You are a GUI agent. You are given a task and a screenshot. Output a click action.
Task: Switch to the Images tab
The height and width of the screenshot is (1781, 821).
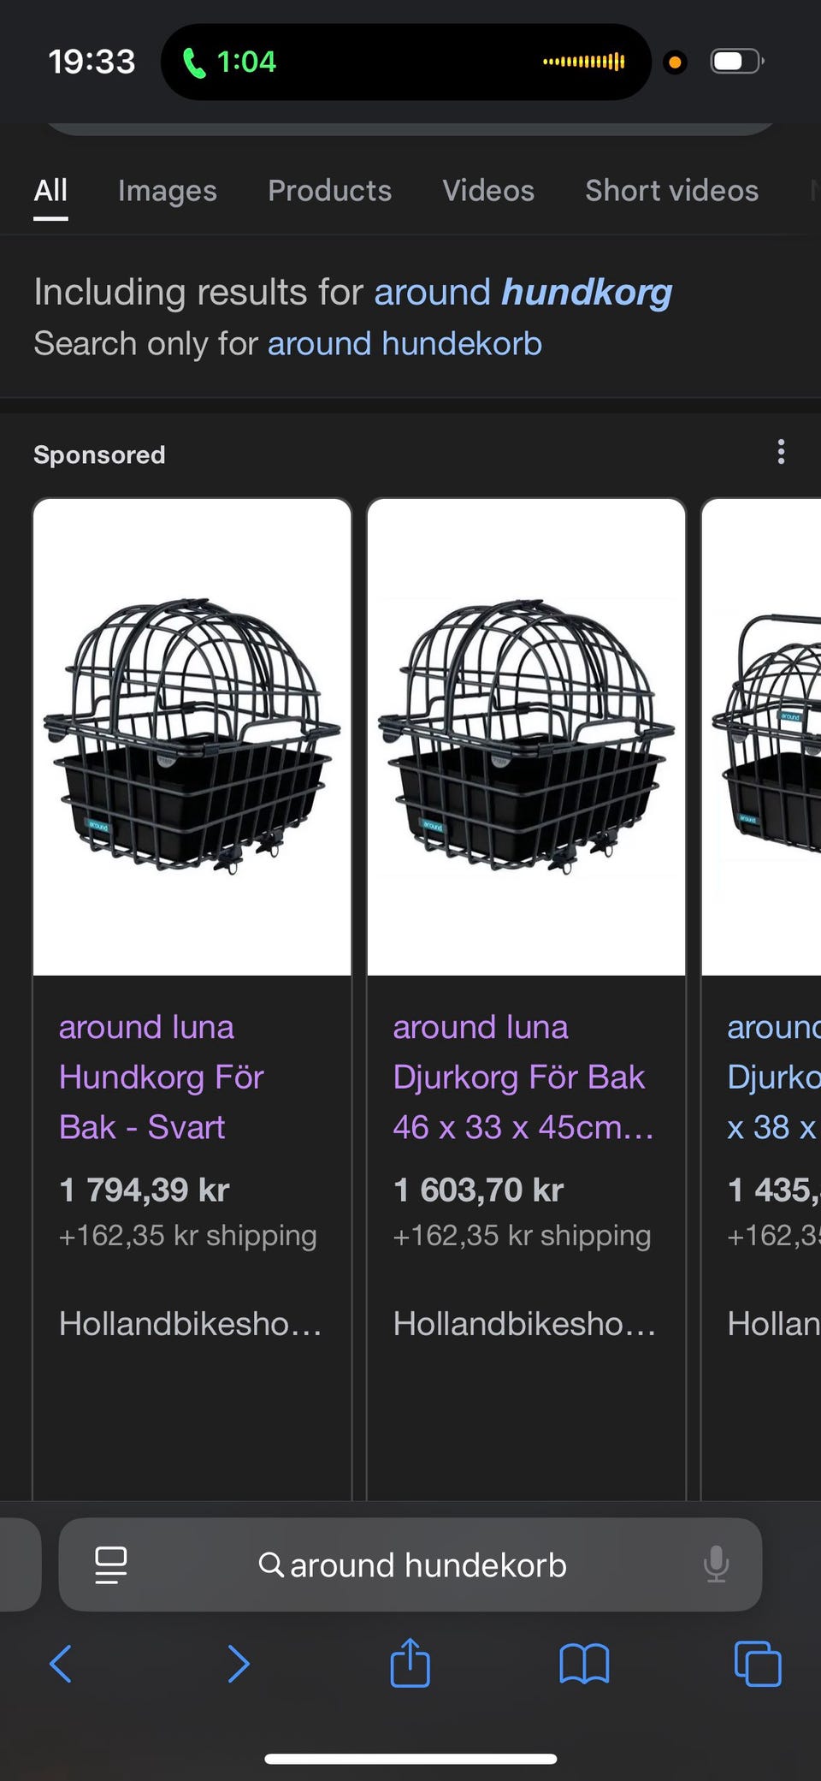point(167,190)
